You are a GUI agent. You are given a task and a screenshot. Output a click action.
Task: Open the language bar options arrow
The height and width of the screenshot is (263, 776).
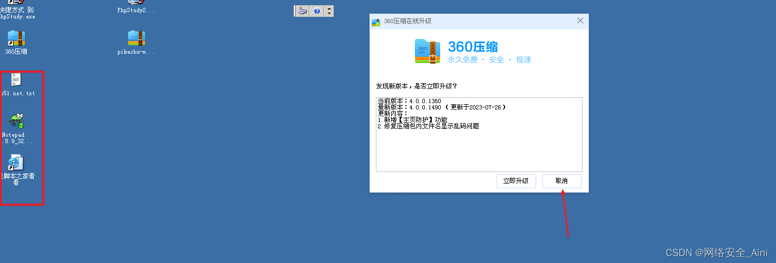pyautogui.click(x=329, y=11)
